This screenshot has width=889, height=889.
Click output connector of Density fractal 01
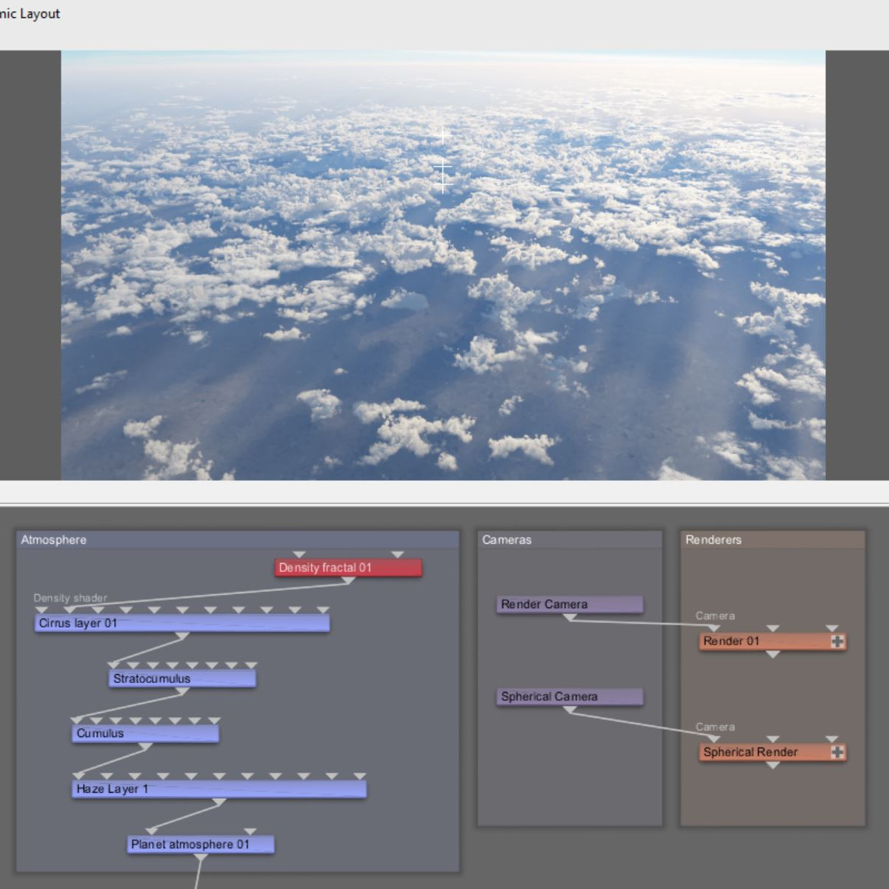(348, 581)
